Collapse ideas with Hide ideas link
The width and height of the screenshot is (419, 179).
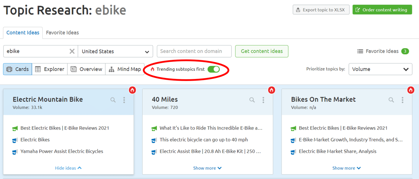68,168
